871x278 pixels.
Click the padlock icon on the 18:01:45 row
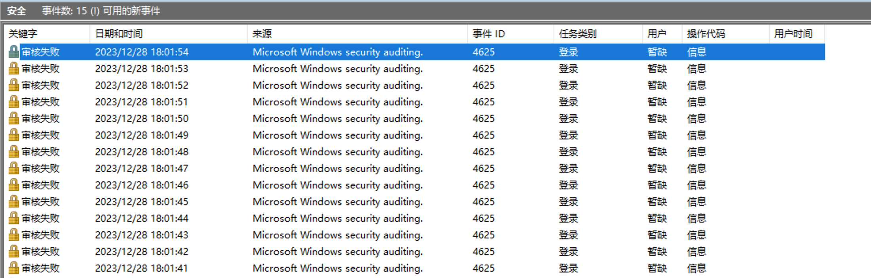pyautogui.click(x=13, y=202)
